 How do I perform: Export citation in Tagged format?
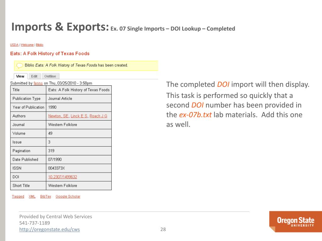tap(18, 196)
